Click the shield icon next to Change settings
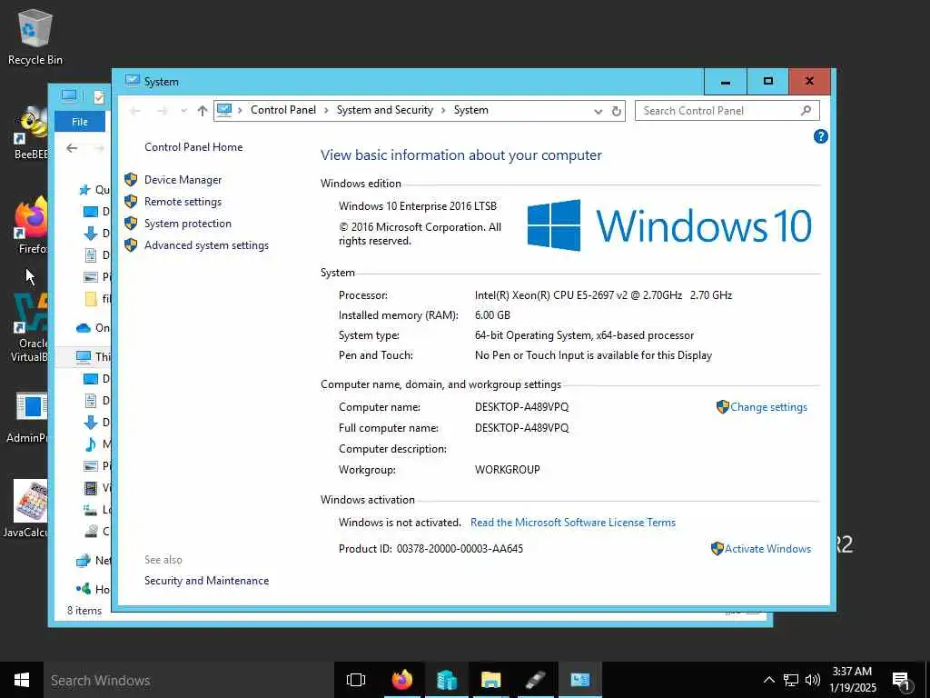Viewport: 930px width, 698px height. 722,406
